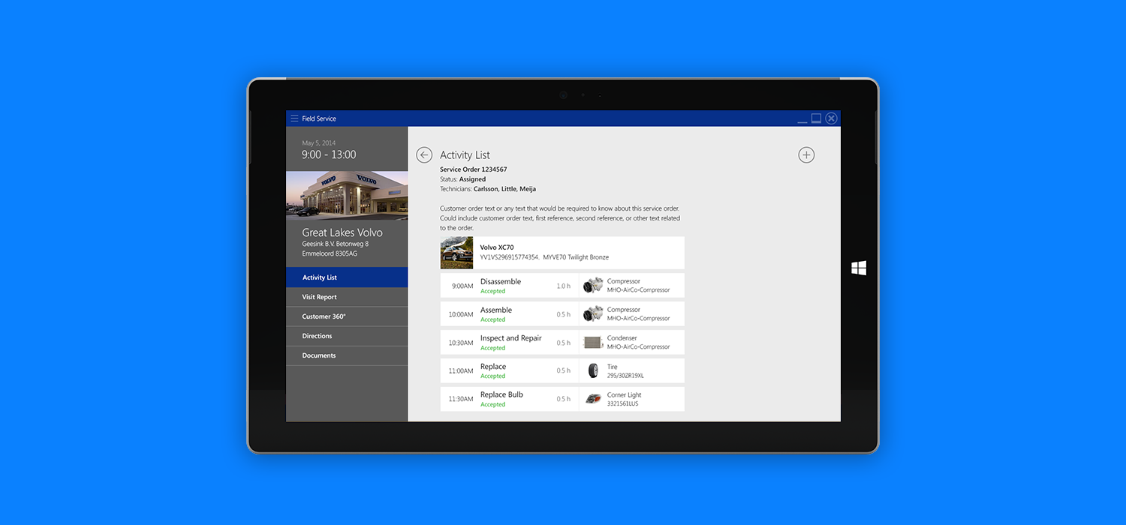The width and height of the screenshot is (1126, 525).
Task: Click the Status: Assigned line
Action: pyautogui.click(x=462, y=179)
